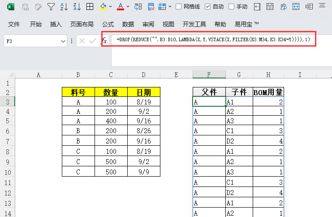The width and height of the screenshot is (332, 217).
Task: Expand the Name Box dropdown arrow
Action: (x=63, y=41)
